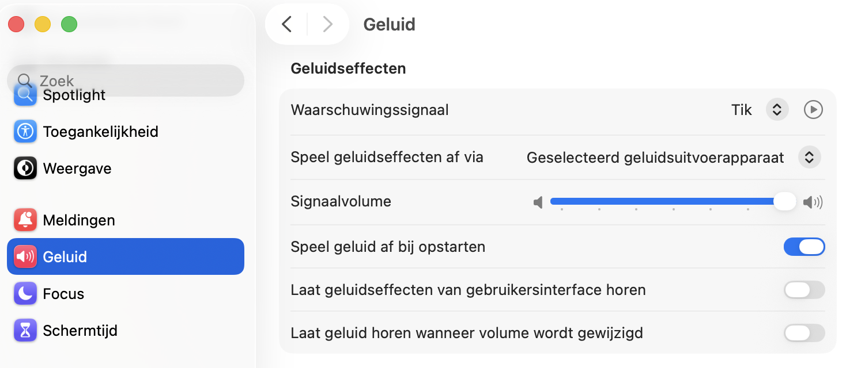
Task: Click the Schermtijd hourglass icon
Action: click(x=24, y=330)
